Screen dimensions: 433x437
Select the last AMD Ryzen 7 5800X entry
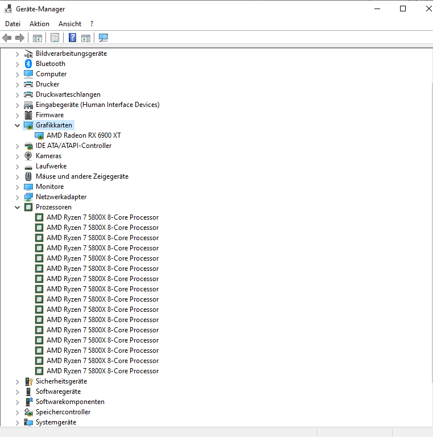[102, 371]
